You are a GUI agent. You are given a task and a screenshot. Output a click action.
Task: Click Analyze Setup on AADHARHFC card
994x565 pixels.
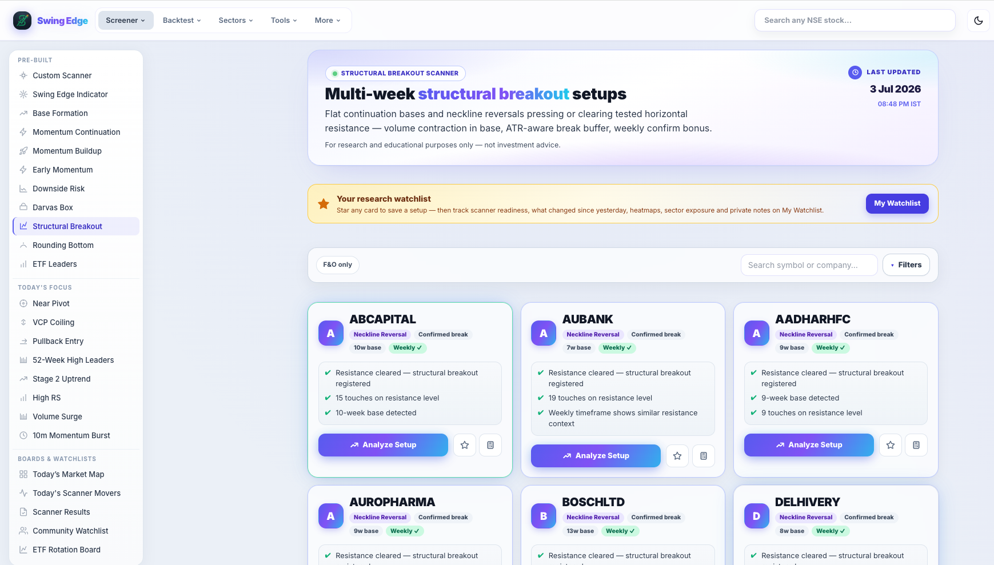click(809, 445)
